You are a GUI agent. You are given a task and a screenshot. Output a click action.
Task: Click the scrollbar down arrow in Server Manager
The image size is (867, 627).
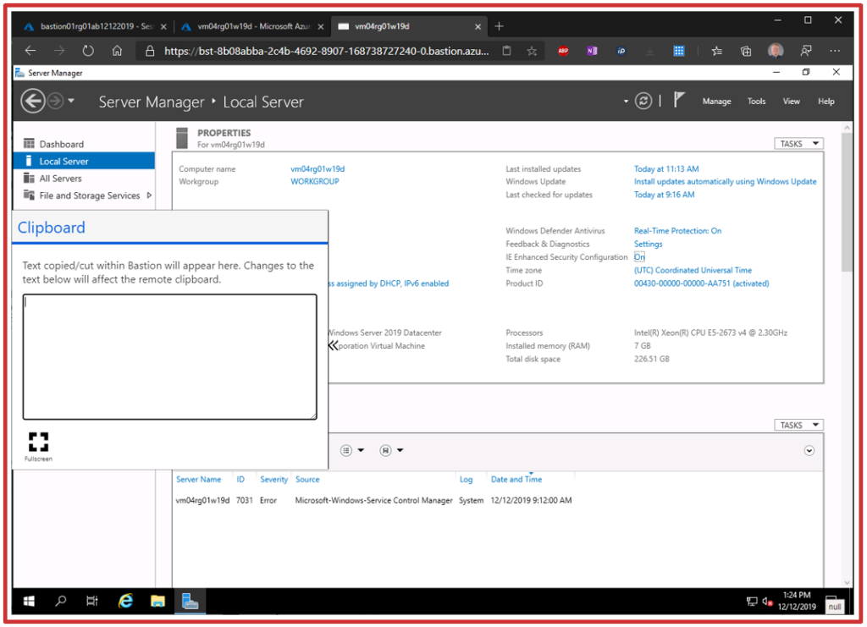click(847, 583)
